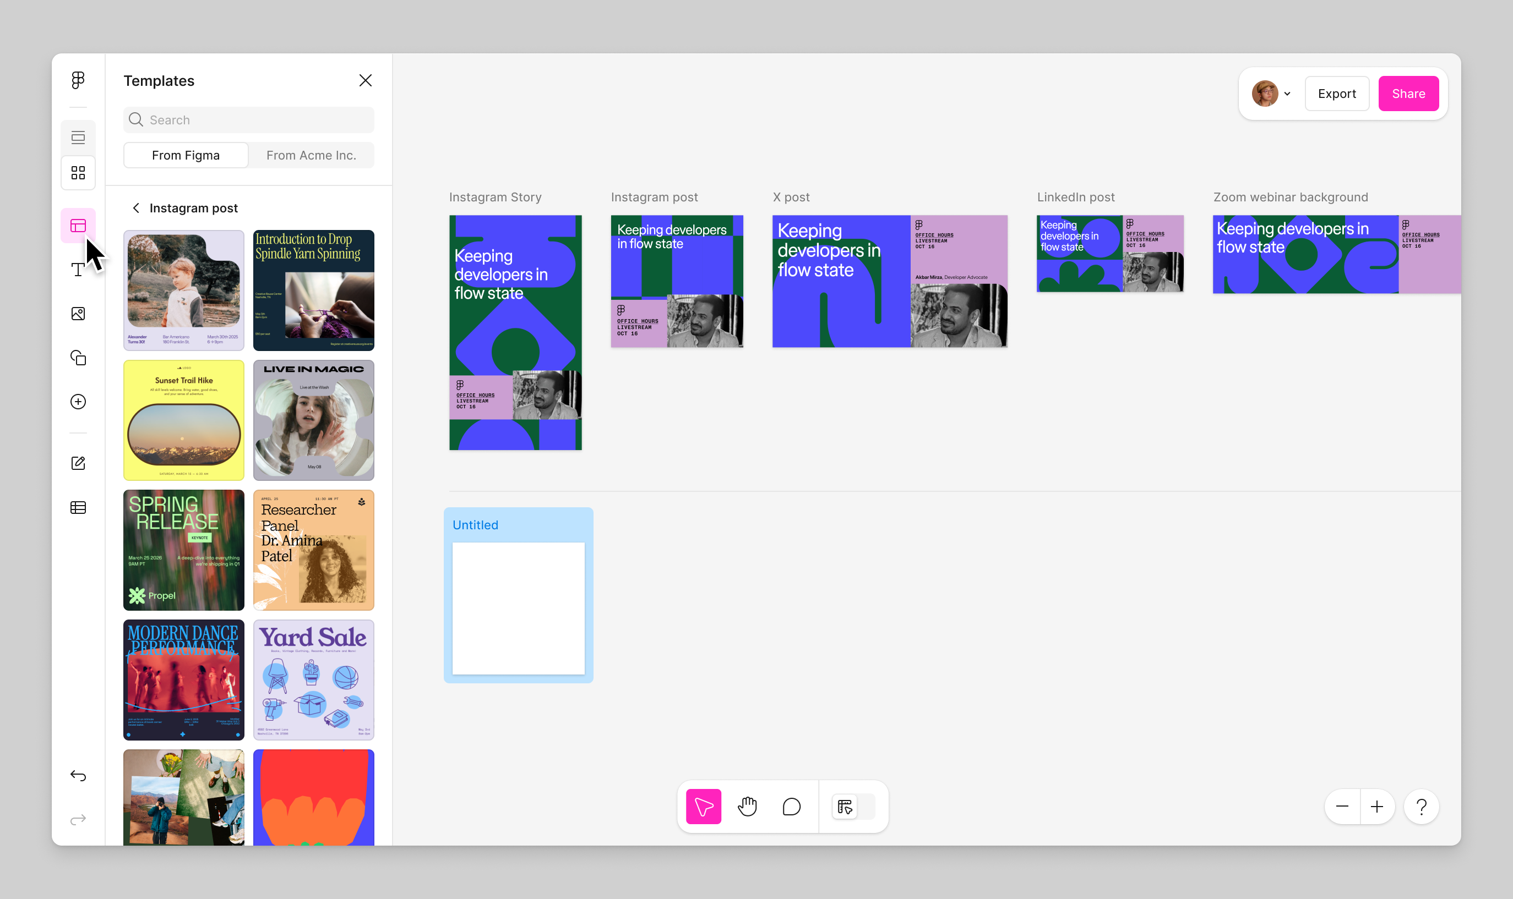This screenshot has height=899, width=1513.
Task: Toggle the measurement mode switch
Action: [853, 807]
